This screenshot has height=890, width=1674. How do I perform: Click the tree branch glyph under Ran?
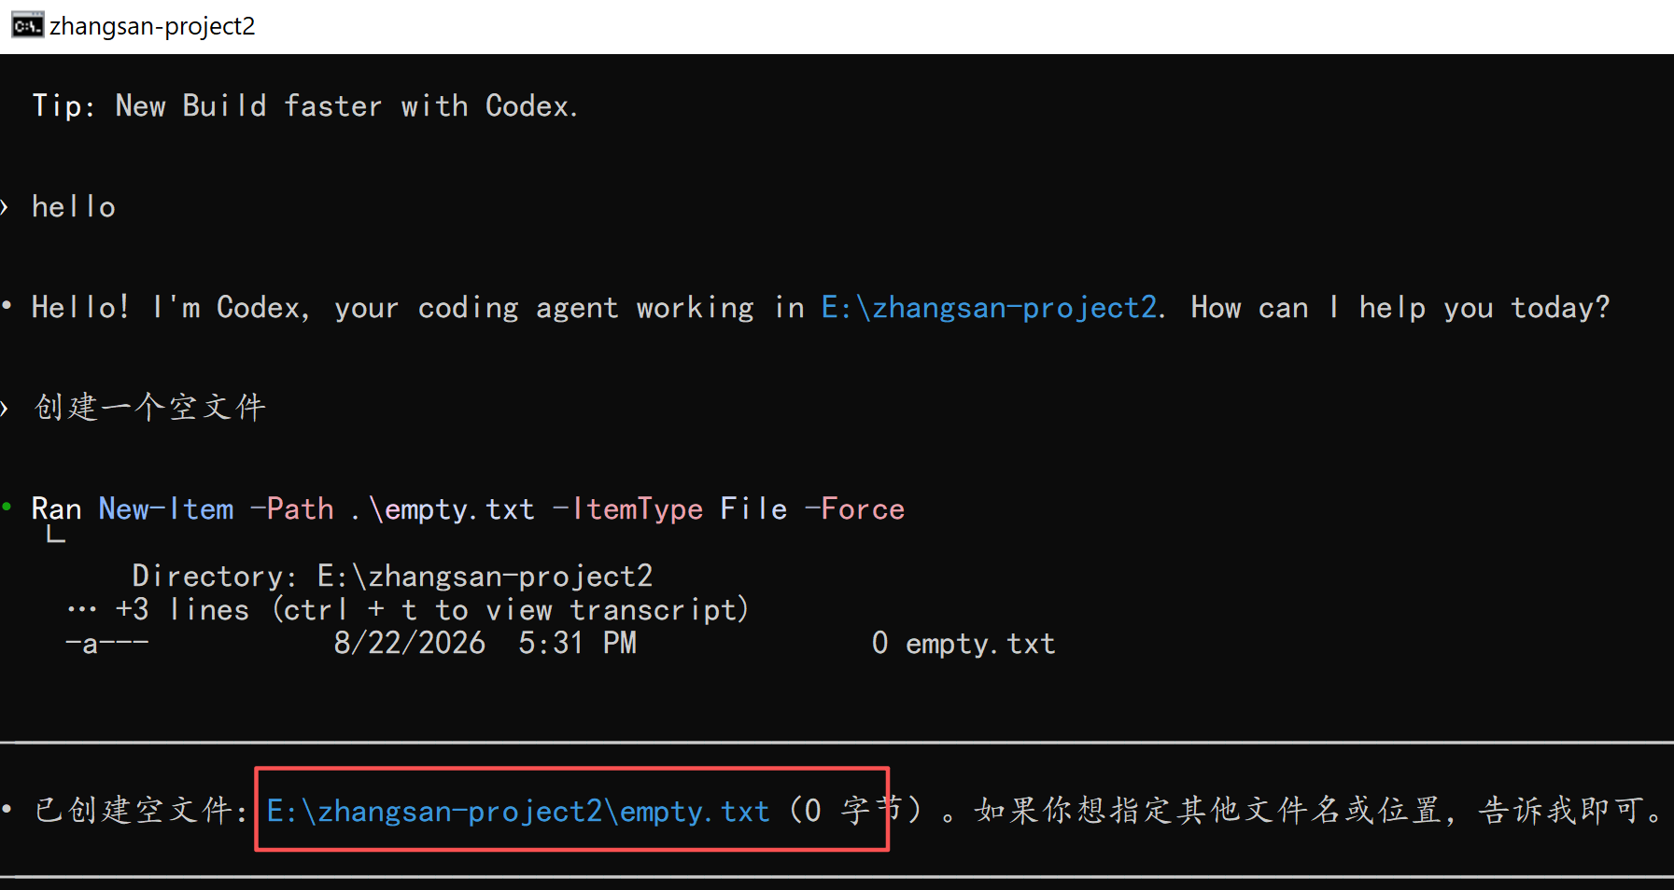tap(56, 535)
